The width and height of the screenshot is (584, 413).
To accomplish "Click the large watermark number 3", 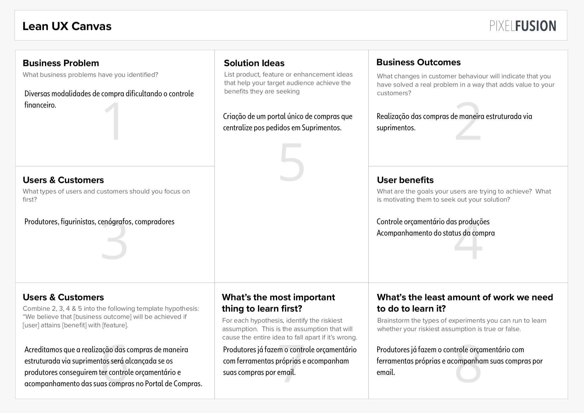I will pos(114,241).
